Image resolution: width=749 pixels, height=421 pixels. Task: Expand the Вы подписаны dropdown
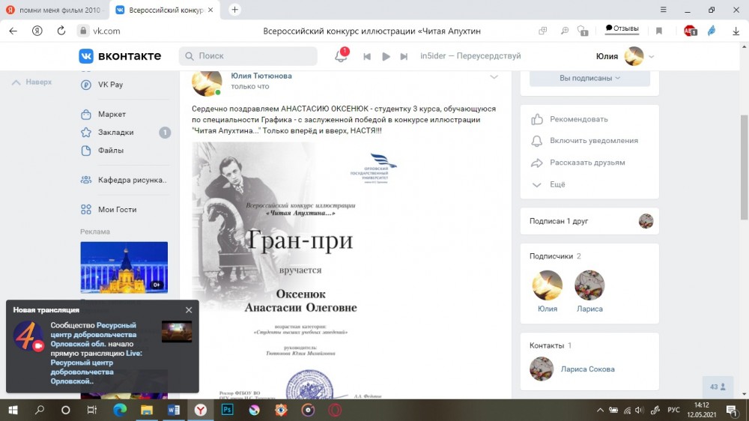(589, 78)
